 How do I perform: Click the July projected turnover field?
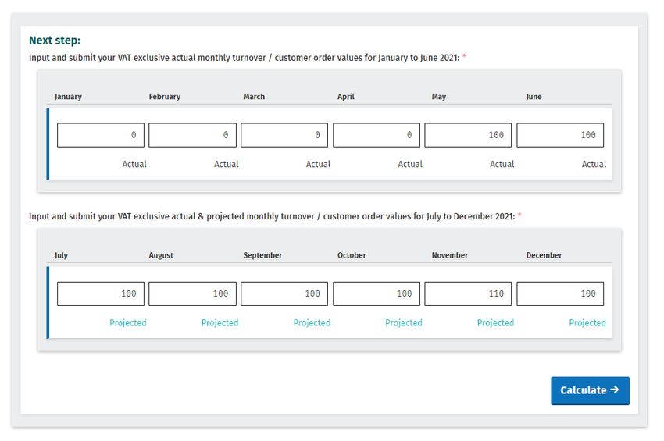coord(101,293)
